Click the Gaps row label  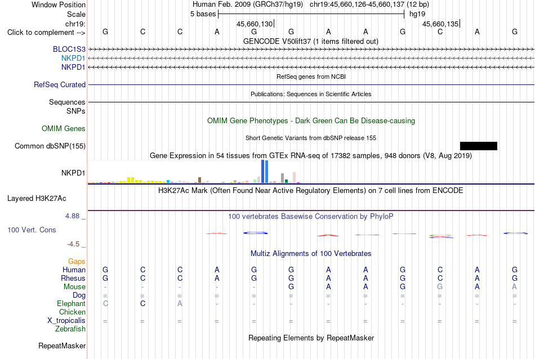[77, 261]
